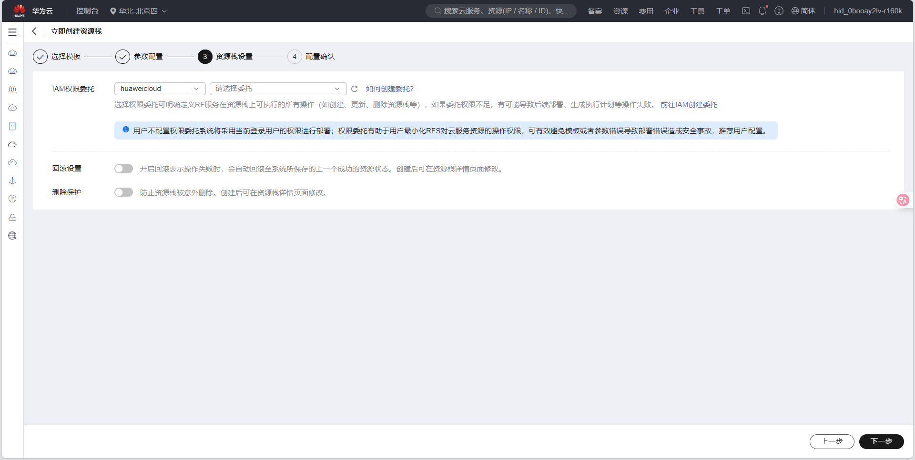Click the 如何创建委托? link
Viewport: 915px width, 460px height.
[x=390, y=89]
